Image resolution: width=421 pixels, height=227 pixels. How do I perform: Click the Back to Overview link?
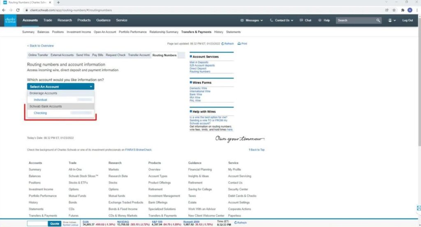[40, 46]
